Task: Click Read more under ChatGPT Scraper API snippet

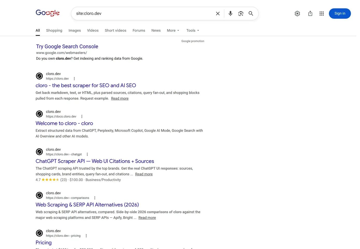Action: coord(144,174)
